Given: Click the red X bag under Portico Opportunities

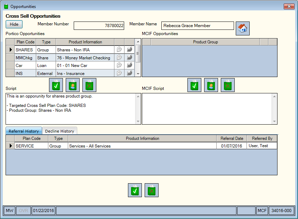Looking at the screenshot, I should [89, 85].
